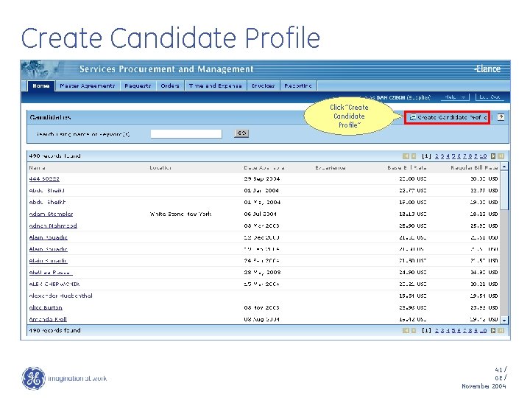The width and height of the screenshot is (530, 398).
Task: Open the question mark help icon
Action: 501,117
